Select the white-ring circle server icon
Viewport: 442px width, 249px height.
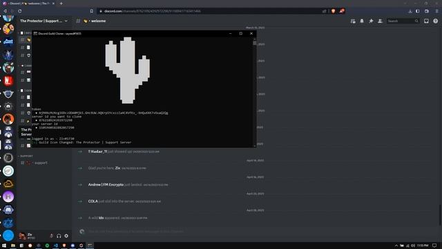click(x=8, y=171)
